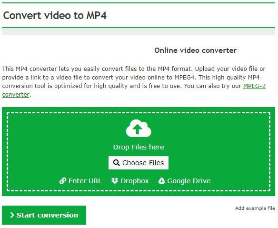Click the chevron arrow on Start conversion
The image size is (278, 228).
pos(12,215)
